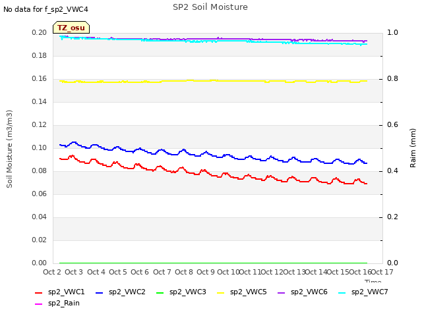Toggle the sp2_VWC1 legend label
This screenshot has width=422, height=316.
pyautogui.click(x=67, y=292)
